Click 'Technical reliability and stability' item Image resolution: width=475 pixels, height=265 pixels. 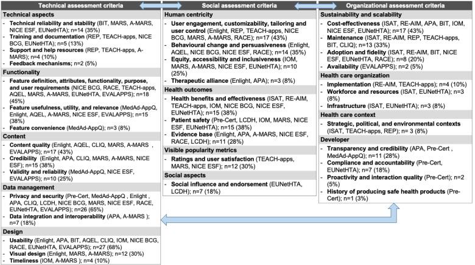(52, 23)
